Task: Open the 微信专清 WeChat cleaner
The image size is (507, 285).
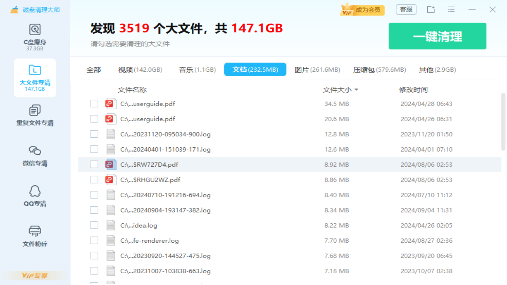Action: pyautogui.click(x=35, y=156)
